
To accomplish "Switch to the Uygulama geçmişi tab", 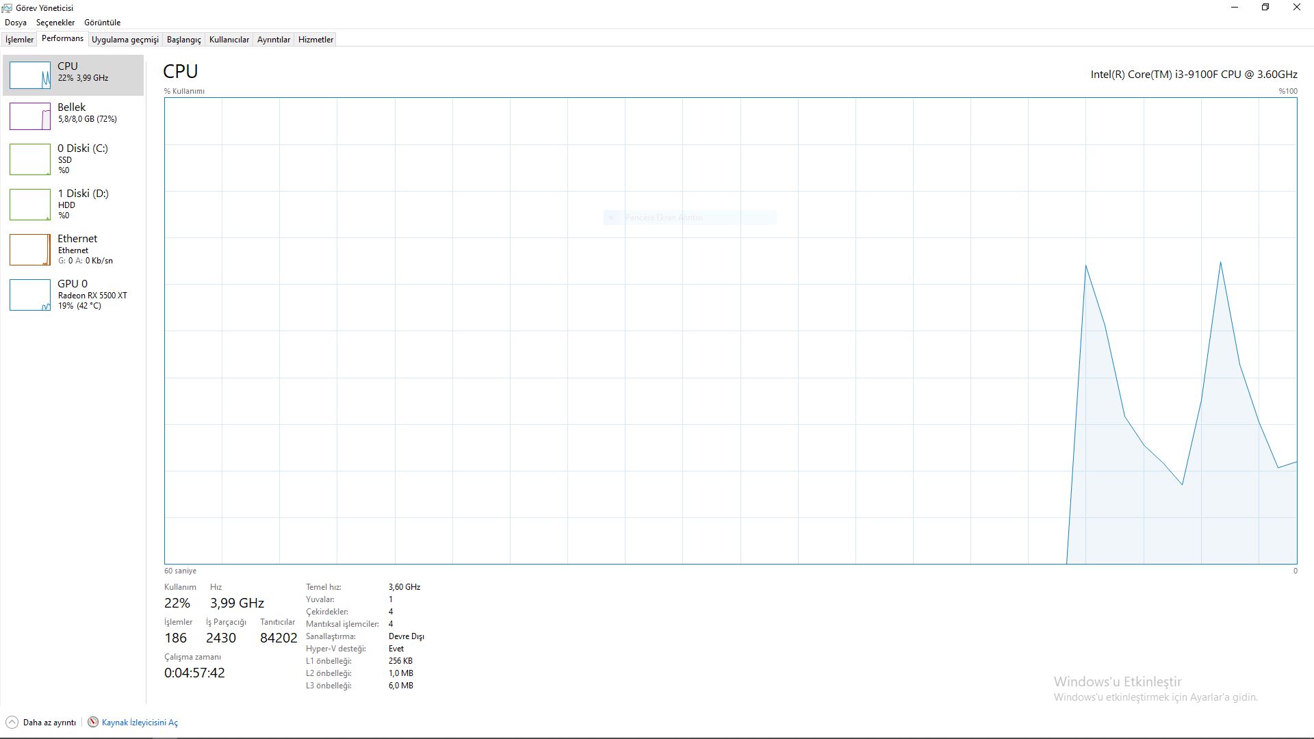I will 125,40.
